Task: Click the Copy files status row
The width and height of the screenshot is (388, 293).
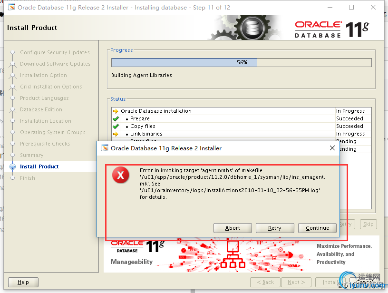Action: pos(242,126)
